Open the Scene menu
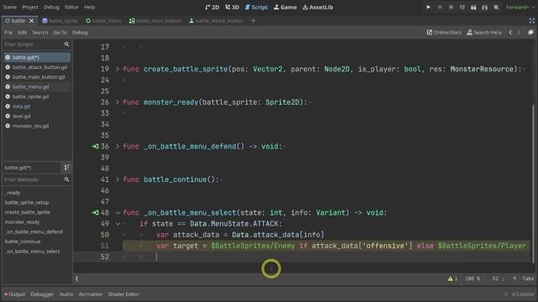Image resolution: width=538 pixels, height=302 pixels. coord(9,7)
